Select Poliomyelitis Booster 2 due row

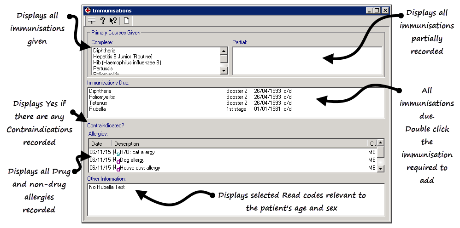[189, 97]
